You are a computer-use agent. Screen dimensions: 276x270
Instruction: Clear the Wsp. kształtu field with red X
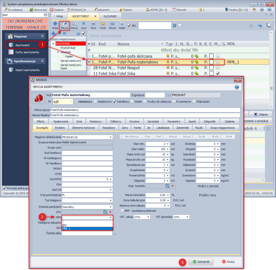point(173,186)
